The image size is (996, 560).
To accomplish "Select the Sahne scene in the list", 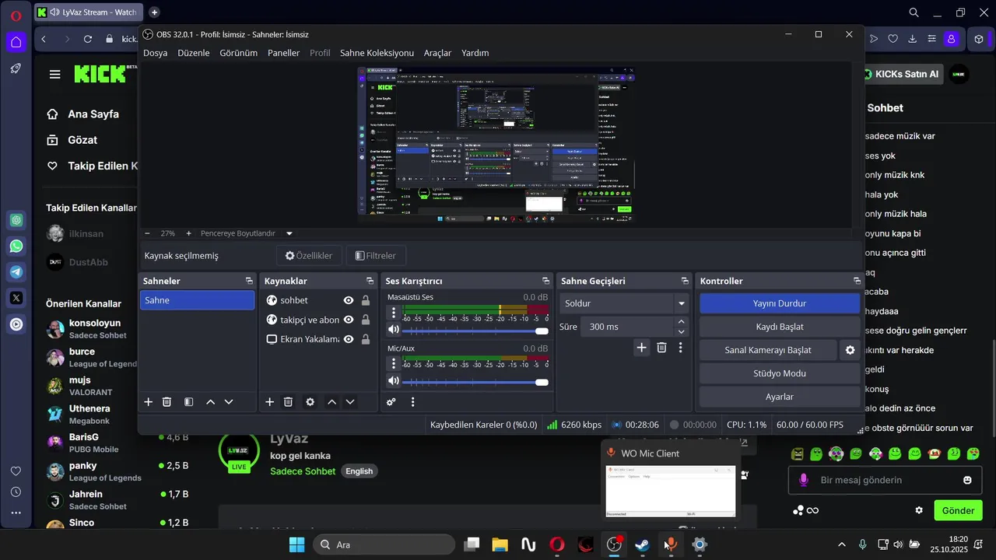I will 197,300.
